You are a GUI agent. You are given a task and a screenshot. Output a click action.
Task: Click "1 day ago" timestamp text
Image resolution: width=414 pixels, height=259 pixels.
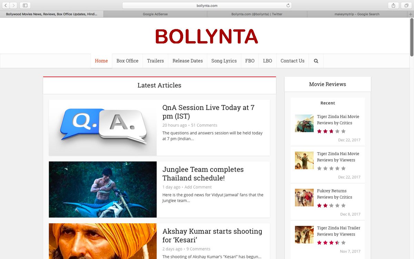171,187
